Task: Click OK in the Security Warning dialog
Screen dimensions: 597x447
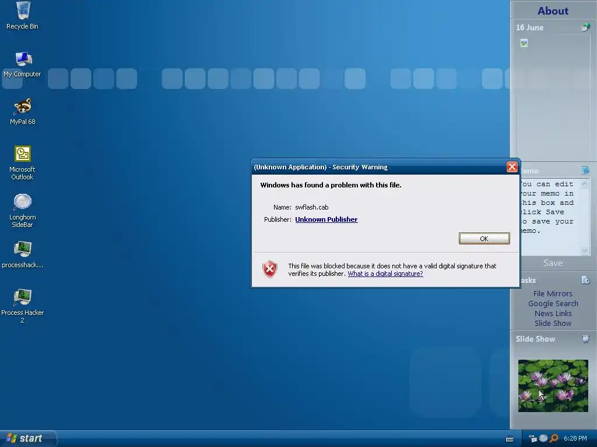Action: pyautogui.click(x=484, y=238)
